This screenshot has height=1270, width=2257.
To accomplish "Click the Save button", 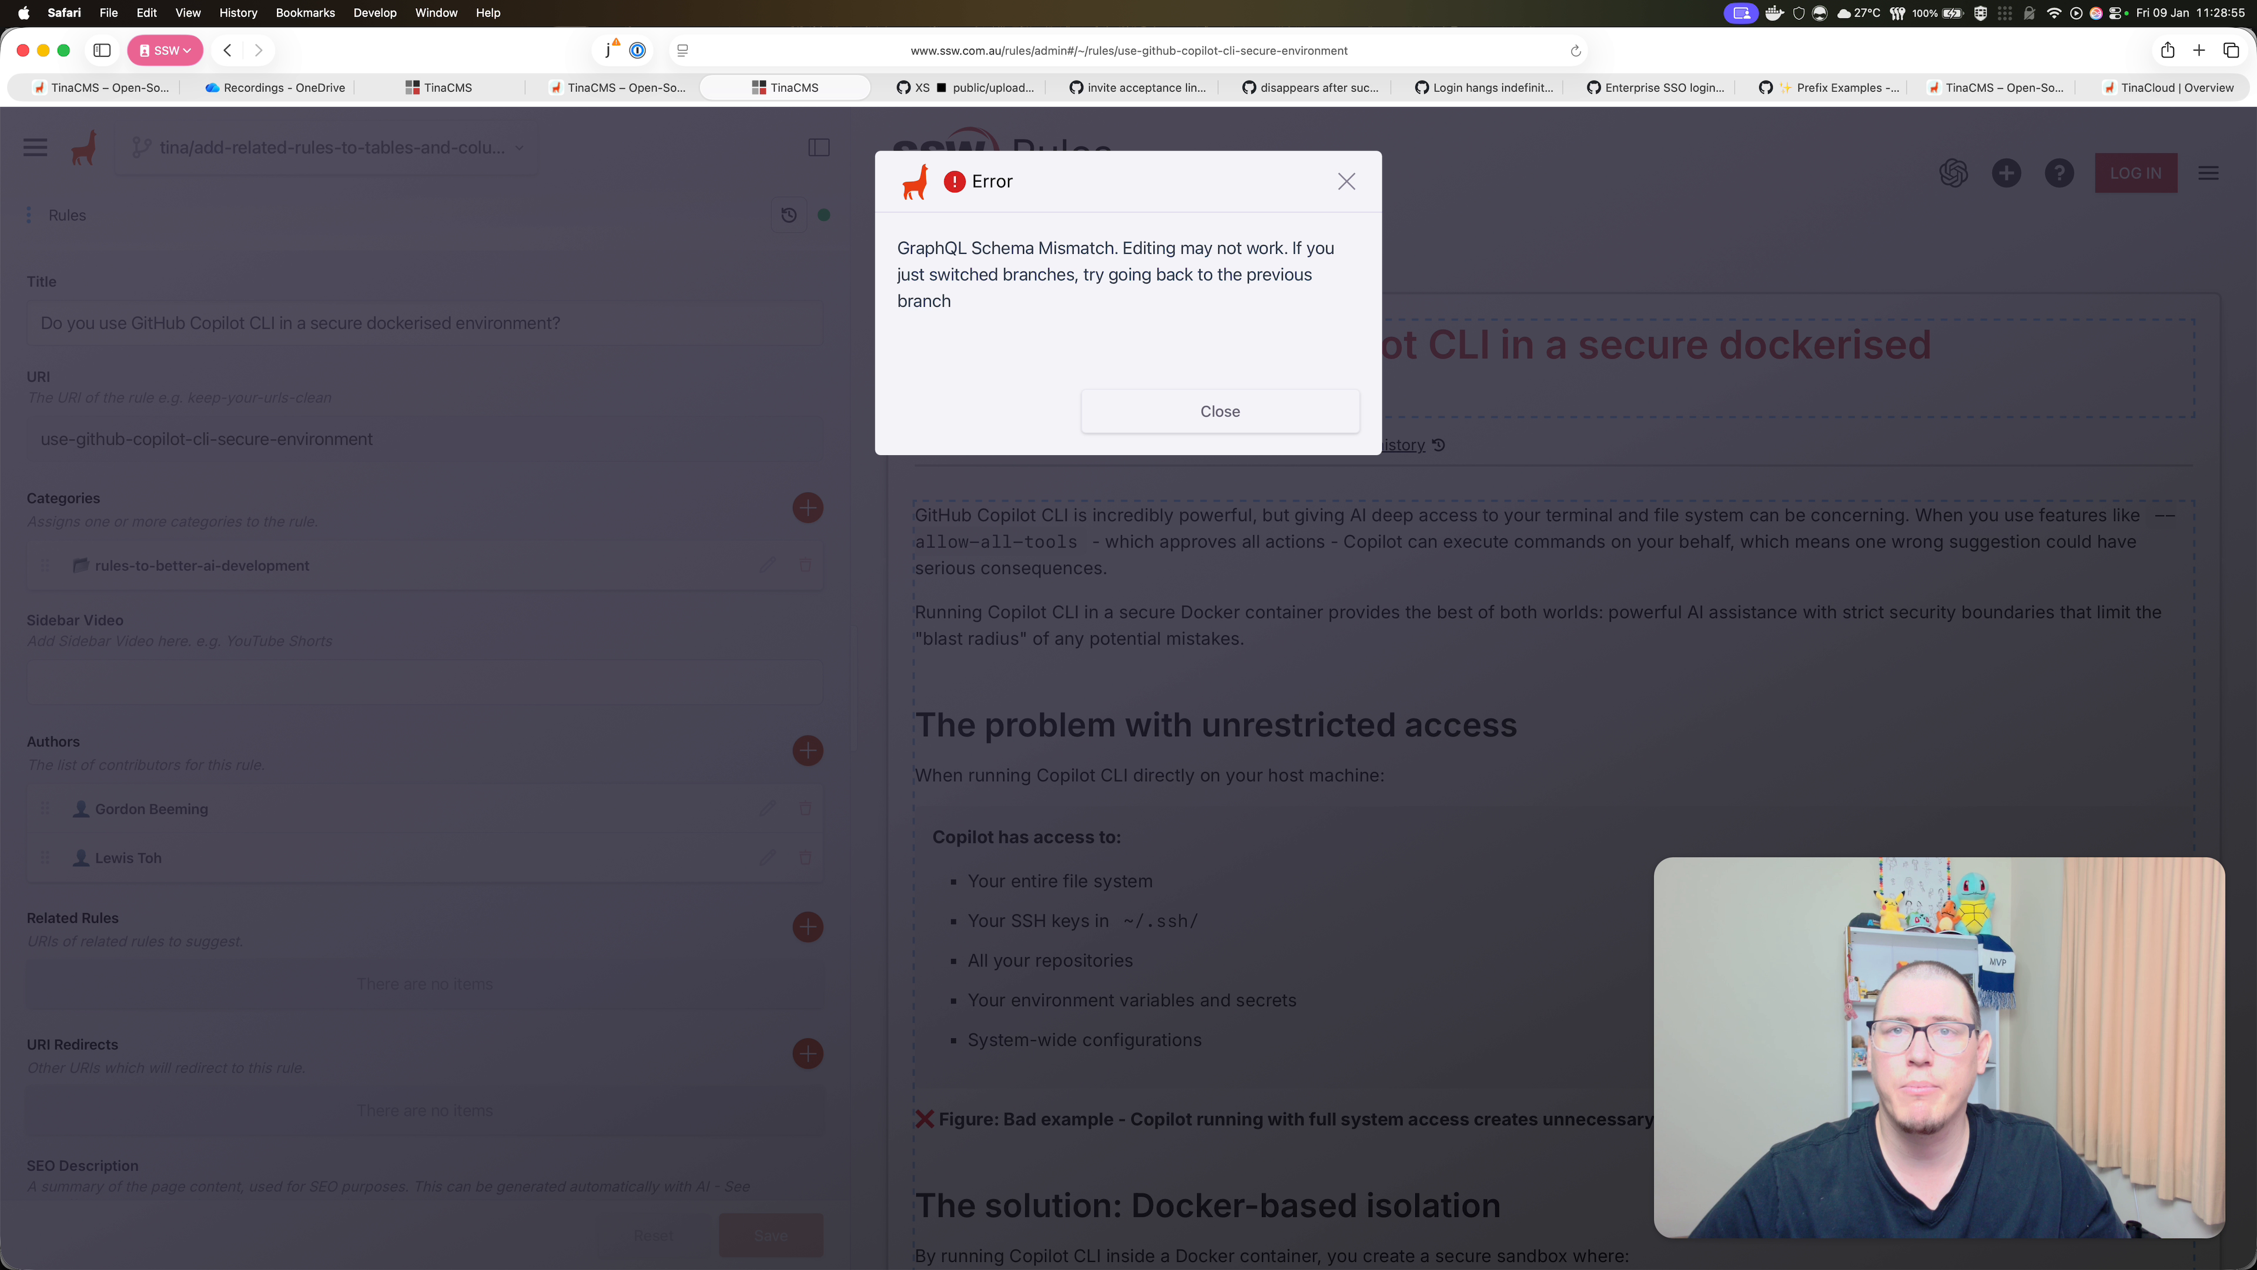I will click(770, 1235).
